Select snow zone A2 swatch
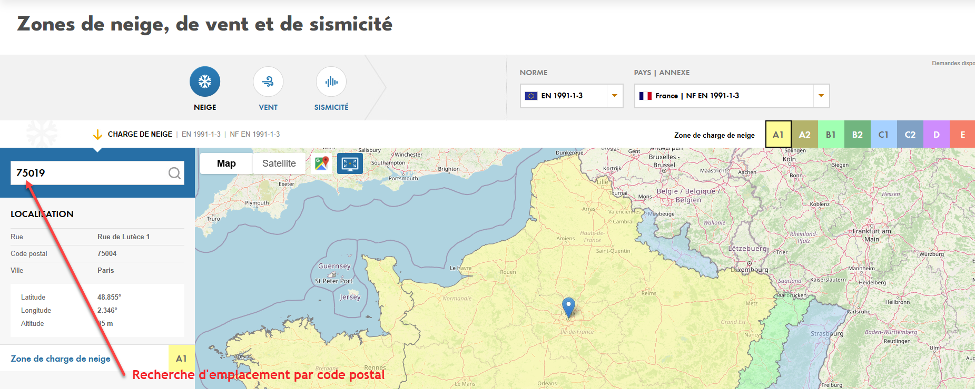The image size is (975, 389). tap(805, 135)
